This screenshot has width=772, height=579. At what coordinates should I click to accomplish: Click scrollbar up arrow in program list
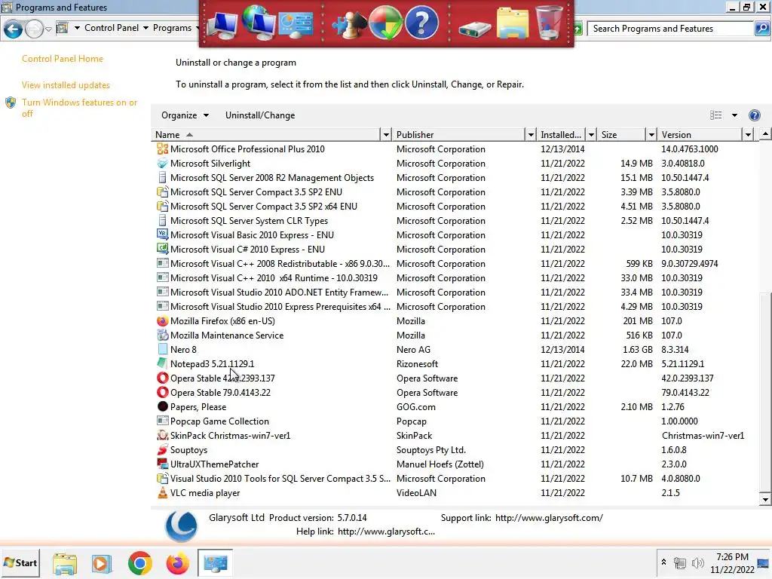pyautogui.click(x=765, y=134)
